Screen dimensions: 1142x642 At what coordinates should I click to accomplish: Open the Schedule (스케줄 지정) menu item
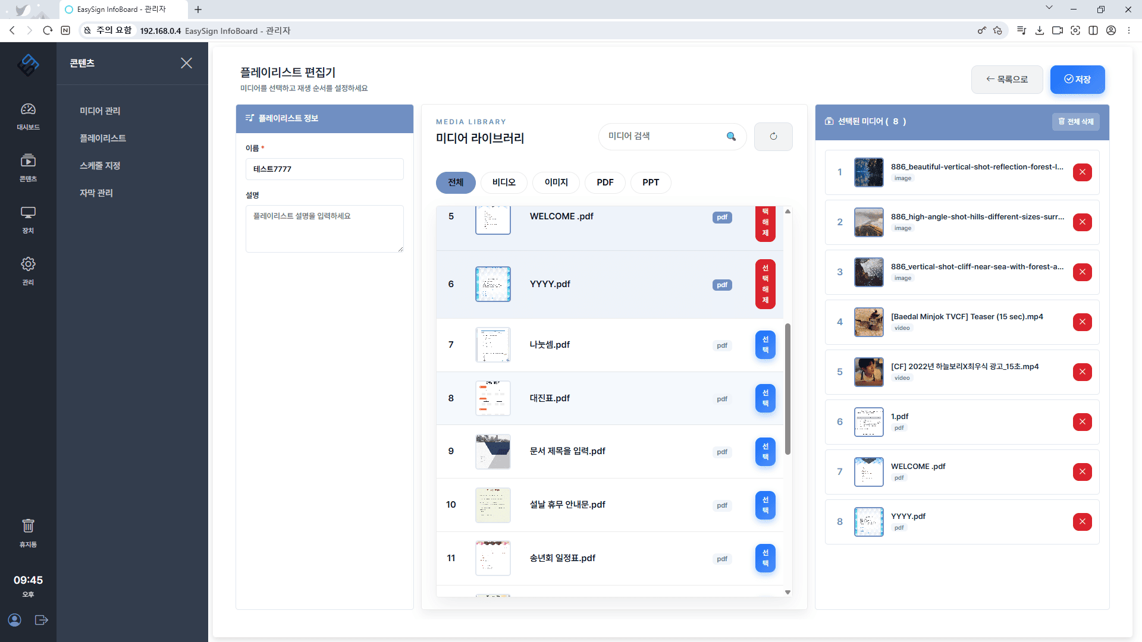tap(100, 165)
